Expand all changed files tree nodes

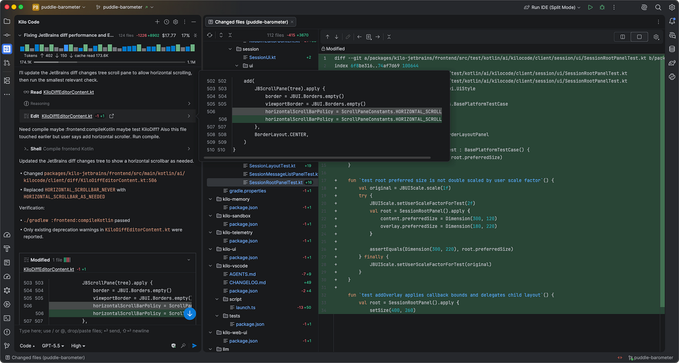point(221,35)
